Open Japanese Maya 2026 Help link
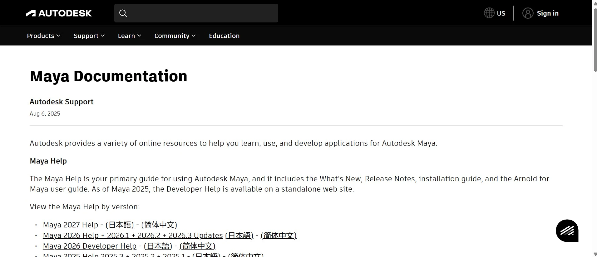This screenshot has height=257, width=597. click(x=239, y=235)
